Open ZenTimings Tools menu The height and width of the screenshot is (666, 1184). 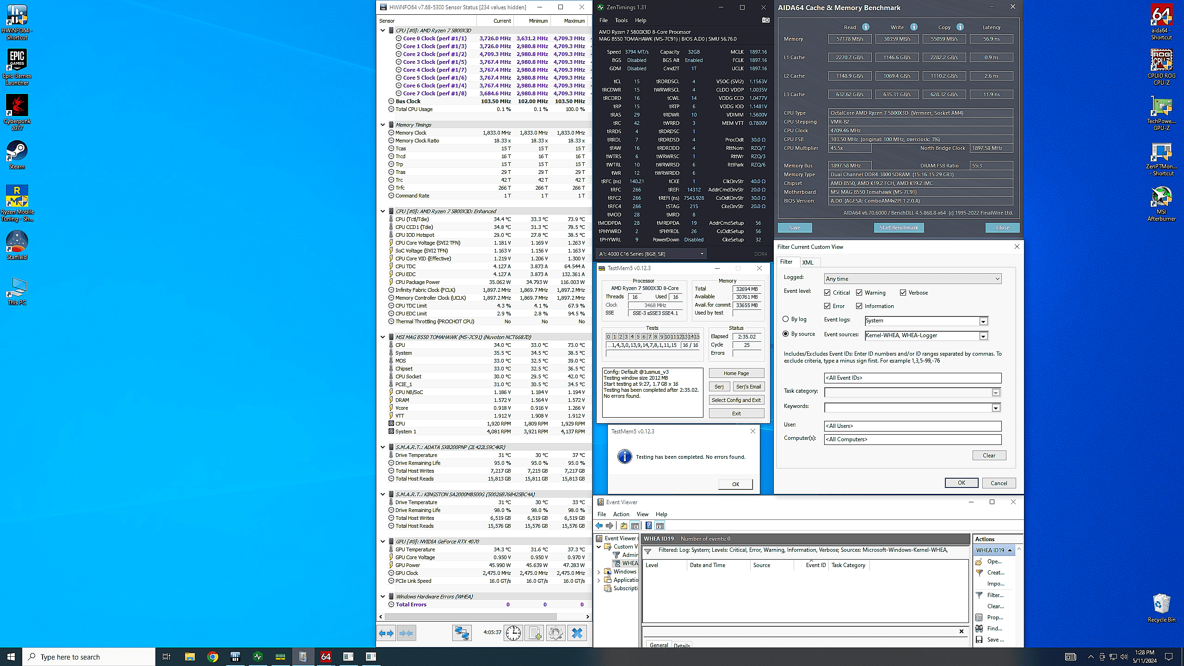[x=621, y=20]
